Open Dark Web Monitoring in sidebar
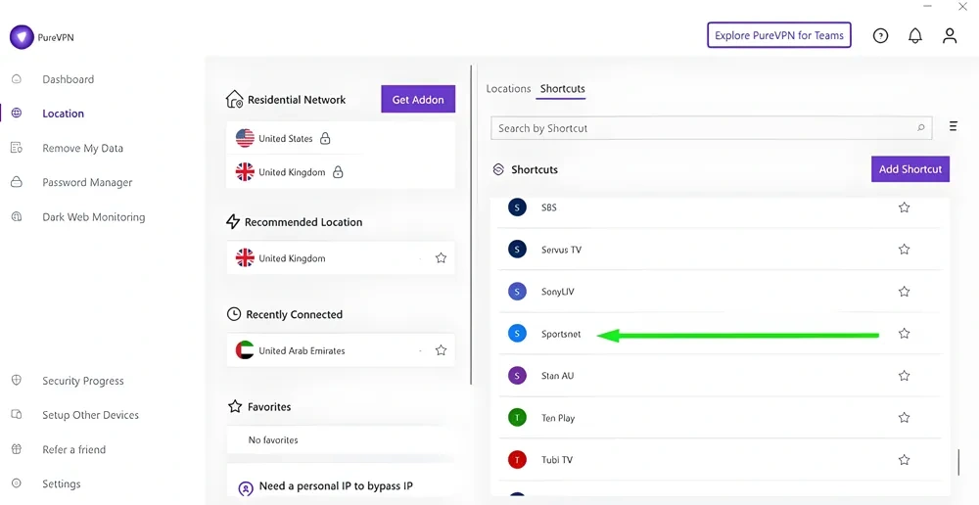Image resolution: width=979 pixels, height=505 pixels. click(x=94, y=216)
